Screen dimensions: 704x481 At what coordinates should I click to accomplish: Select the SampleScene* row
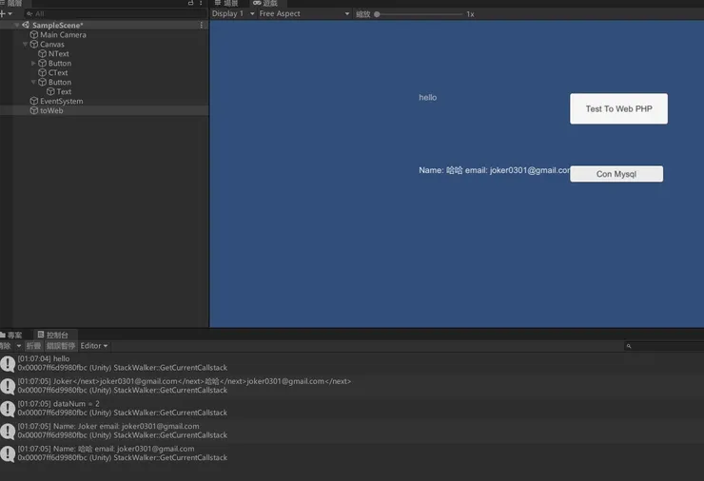point(104,25)
